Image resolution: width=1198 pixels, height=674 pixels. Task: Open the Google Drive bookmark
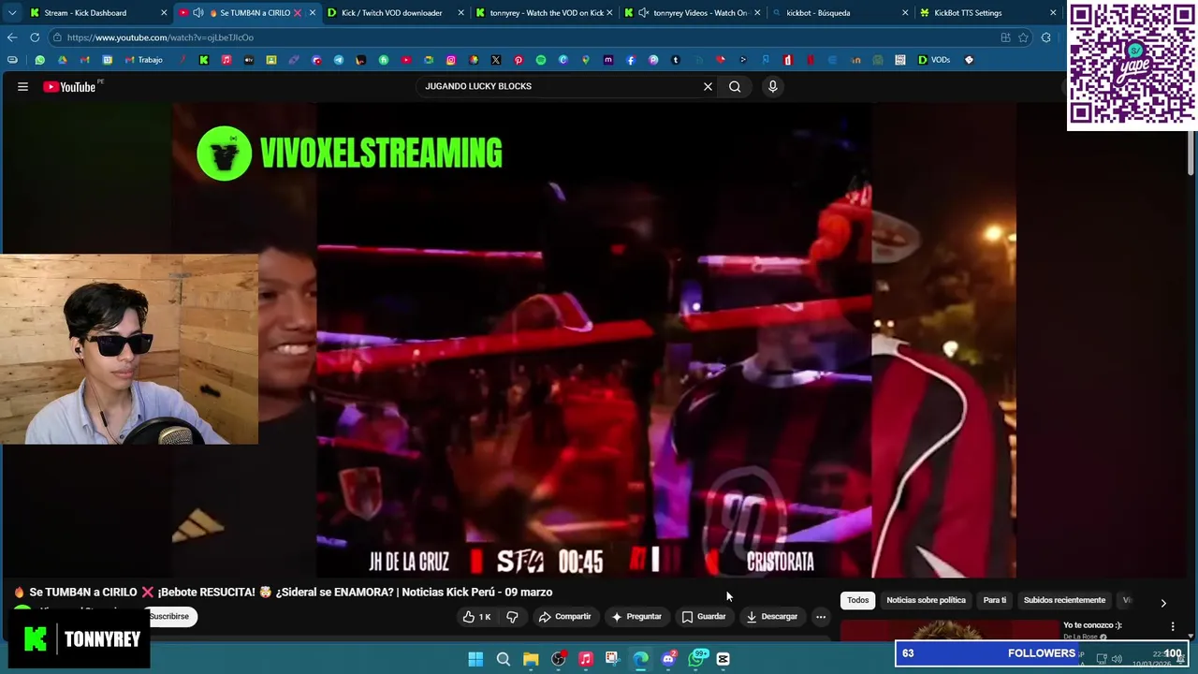[62, 60]
